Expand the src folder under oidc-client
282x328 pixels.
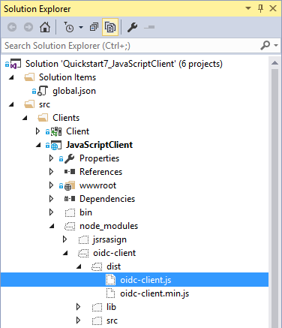tap(78, 320)
